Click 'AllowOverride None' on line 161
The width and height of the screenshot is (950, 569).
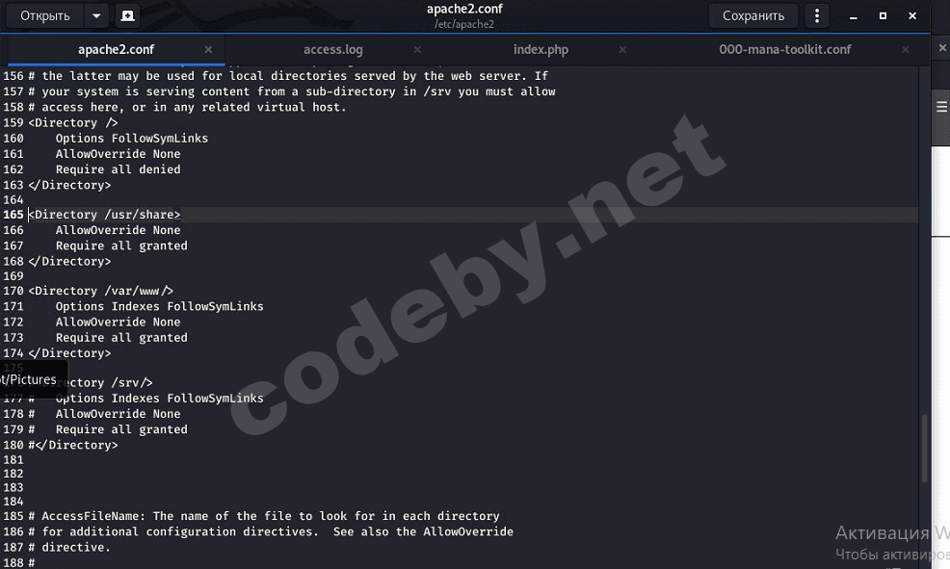point(119,154)
